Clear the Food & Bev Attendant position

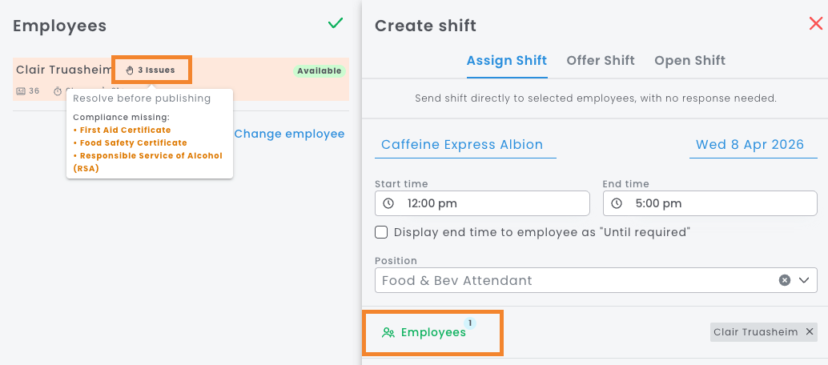(x=785, y=280)
